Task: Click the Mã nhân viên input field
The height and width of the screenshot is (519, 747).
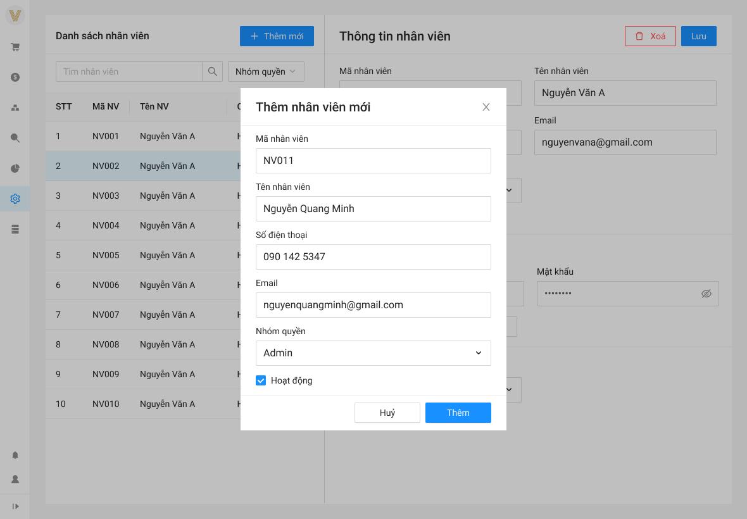Action: 373,161
